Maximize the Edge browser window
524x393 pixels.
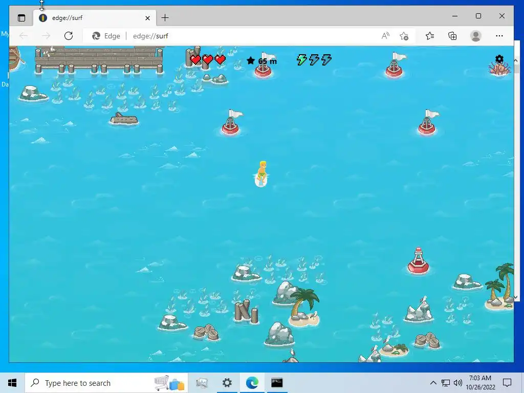tap(478, 16)
